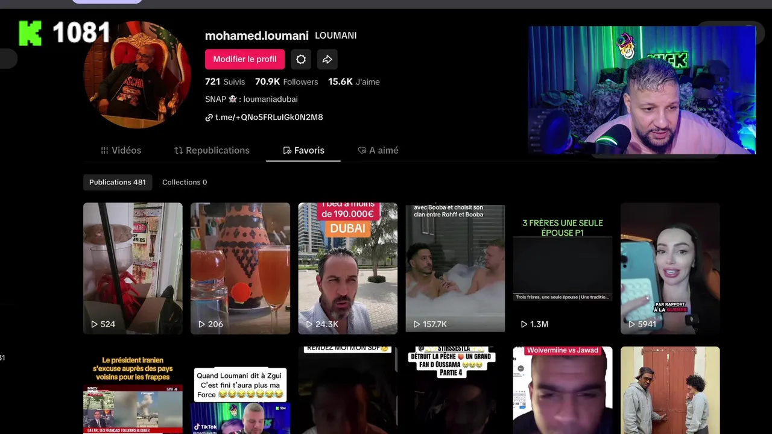Open the Détruit la pêche Partie 4 video
The image size is (772, 434).
click(455, 390)
